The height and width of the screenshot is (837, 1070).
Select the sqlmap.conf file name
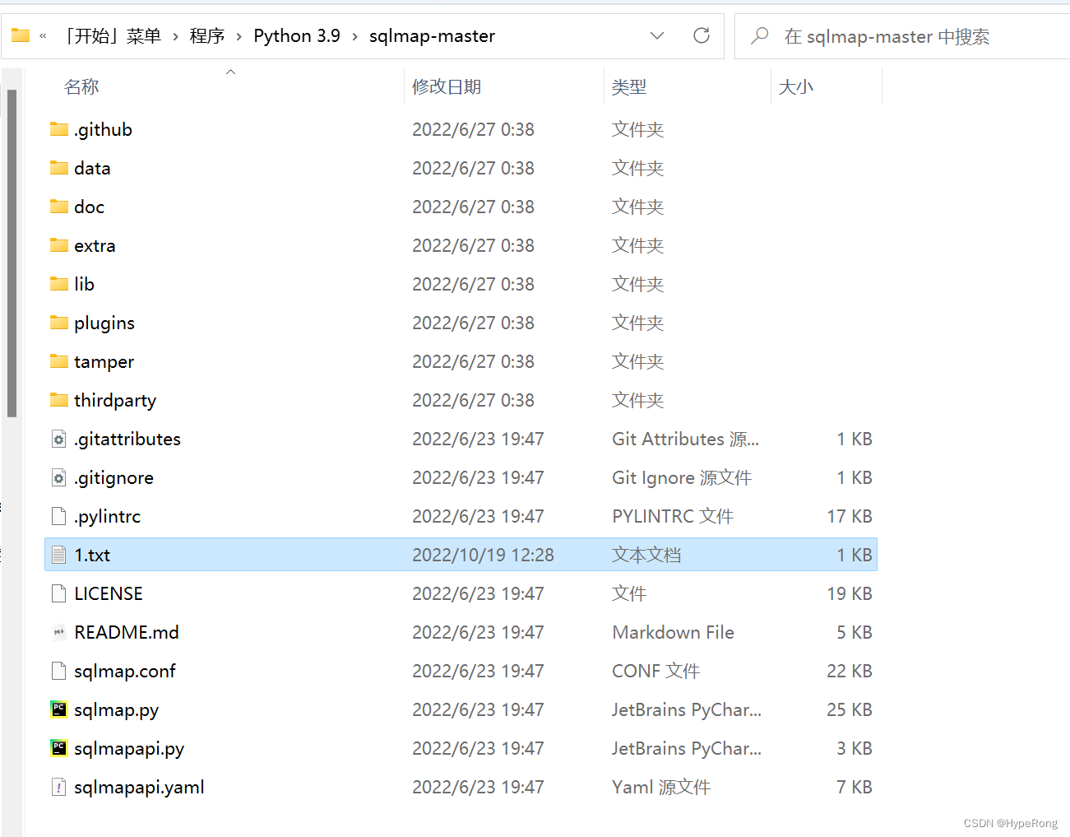click(125, 671)
